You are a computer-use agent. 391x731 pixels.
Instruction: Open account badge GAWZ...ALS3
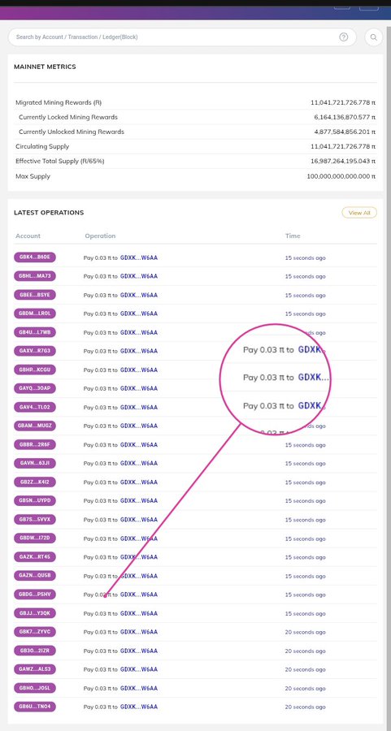point(35,669)
